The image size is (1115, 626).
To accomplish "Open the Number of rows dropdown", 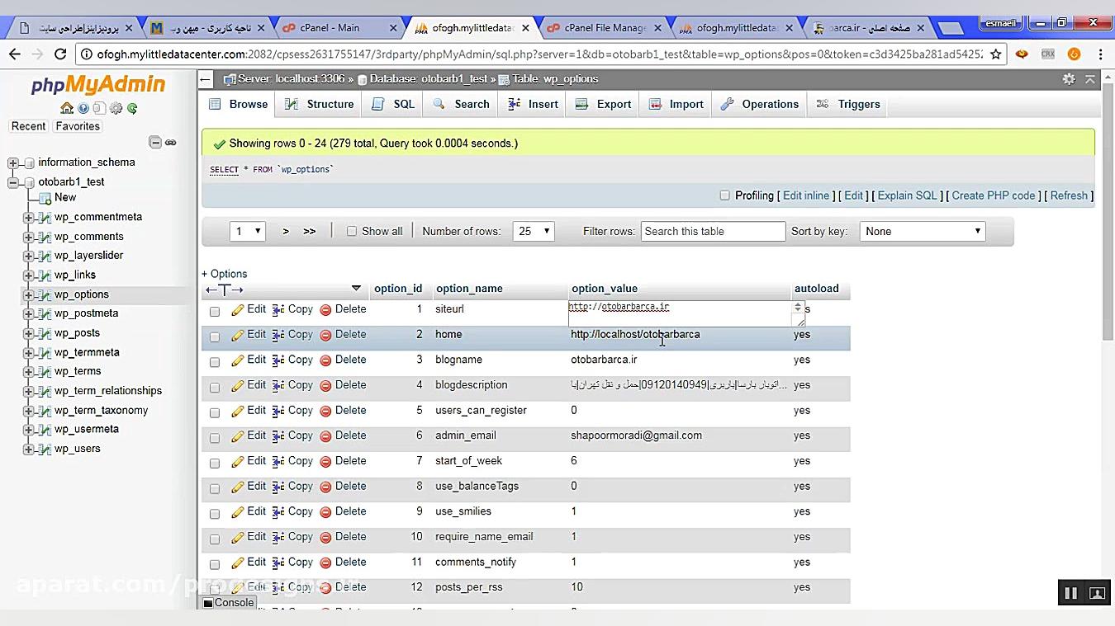I will point(534,232).
